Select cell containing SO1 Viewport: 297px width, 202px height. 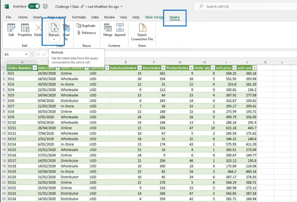click(x=22, y=73)
